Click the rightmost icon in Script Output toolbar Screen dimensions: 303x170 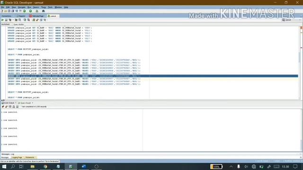tap(18, 107)
